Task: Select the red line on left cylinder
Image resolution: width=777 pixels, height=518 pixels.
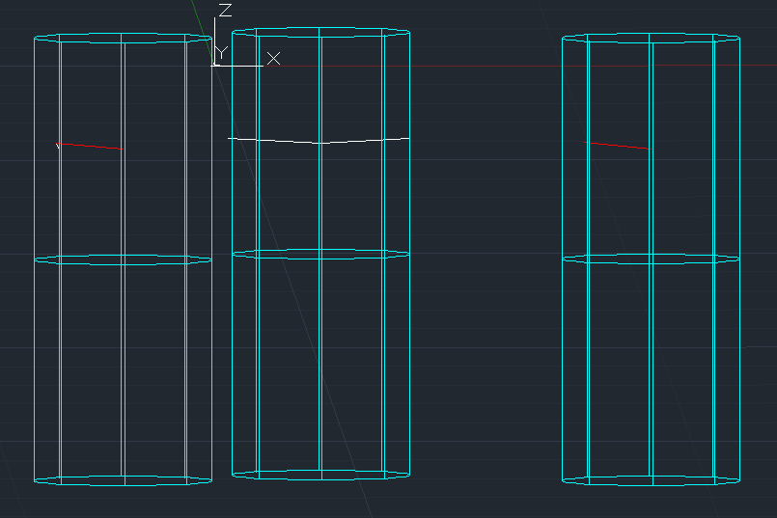Action: point(90,146)
